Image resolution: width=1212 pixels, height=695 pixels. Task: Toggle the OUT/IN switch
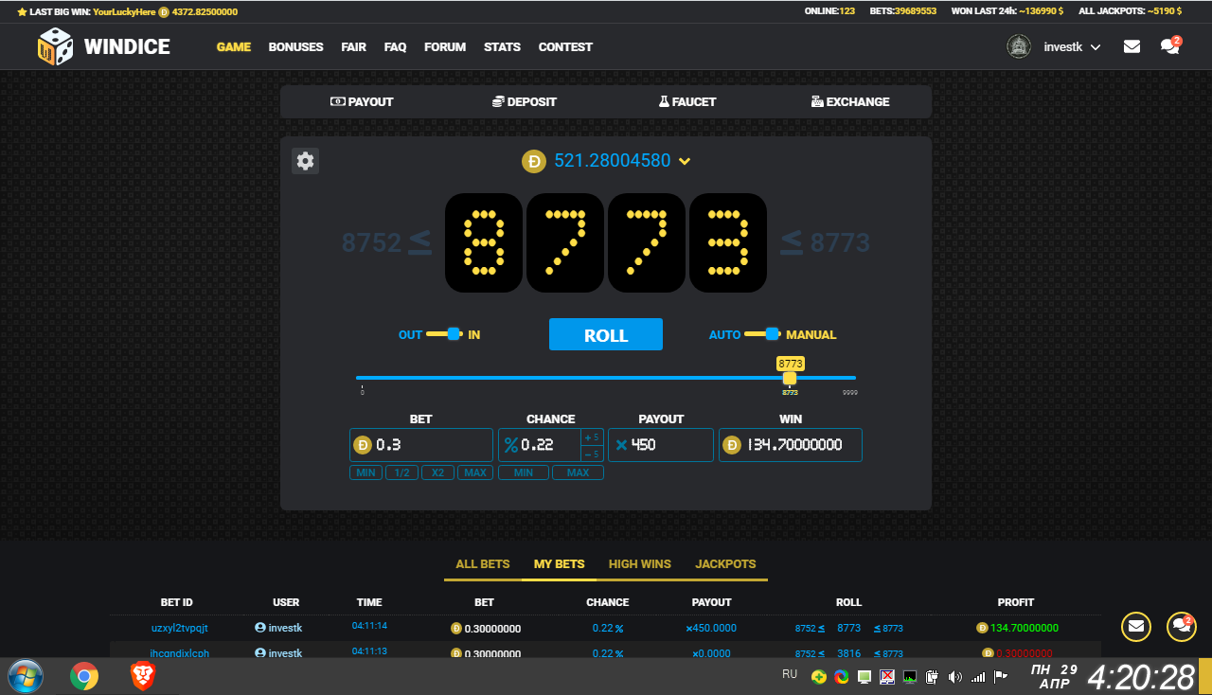(x=444, y=334)
